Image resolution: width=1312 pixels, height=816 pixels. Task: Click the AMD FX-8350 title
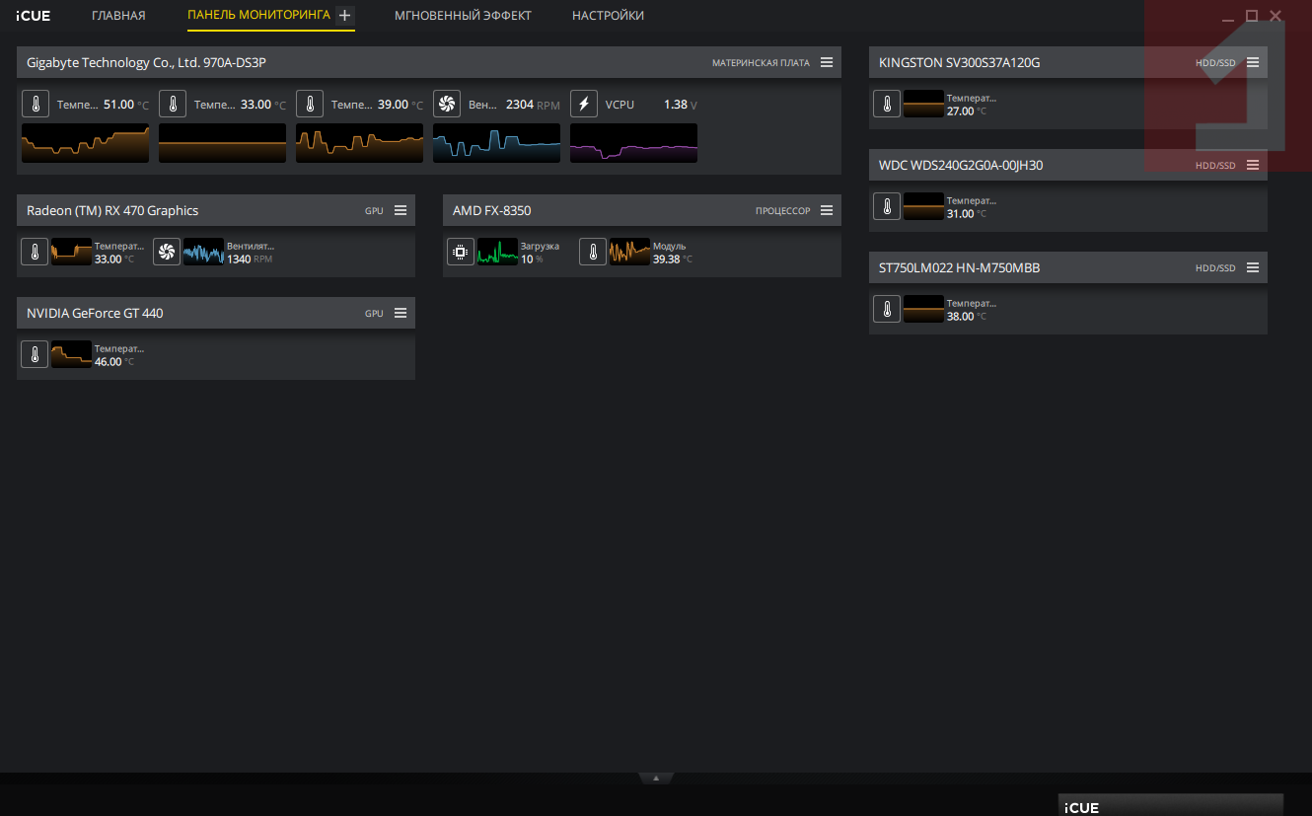(x=491, y=210)
